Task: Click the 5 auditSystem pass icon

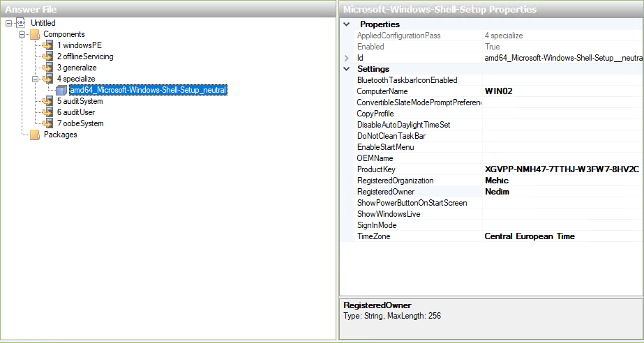Action: pos(47,101)
